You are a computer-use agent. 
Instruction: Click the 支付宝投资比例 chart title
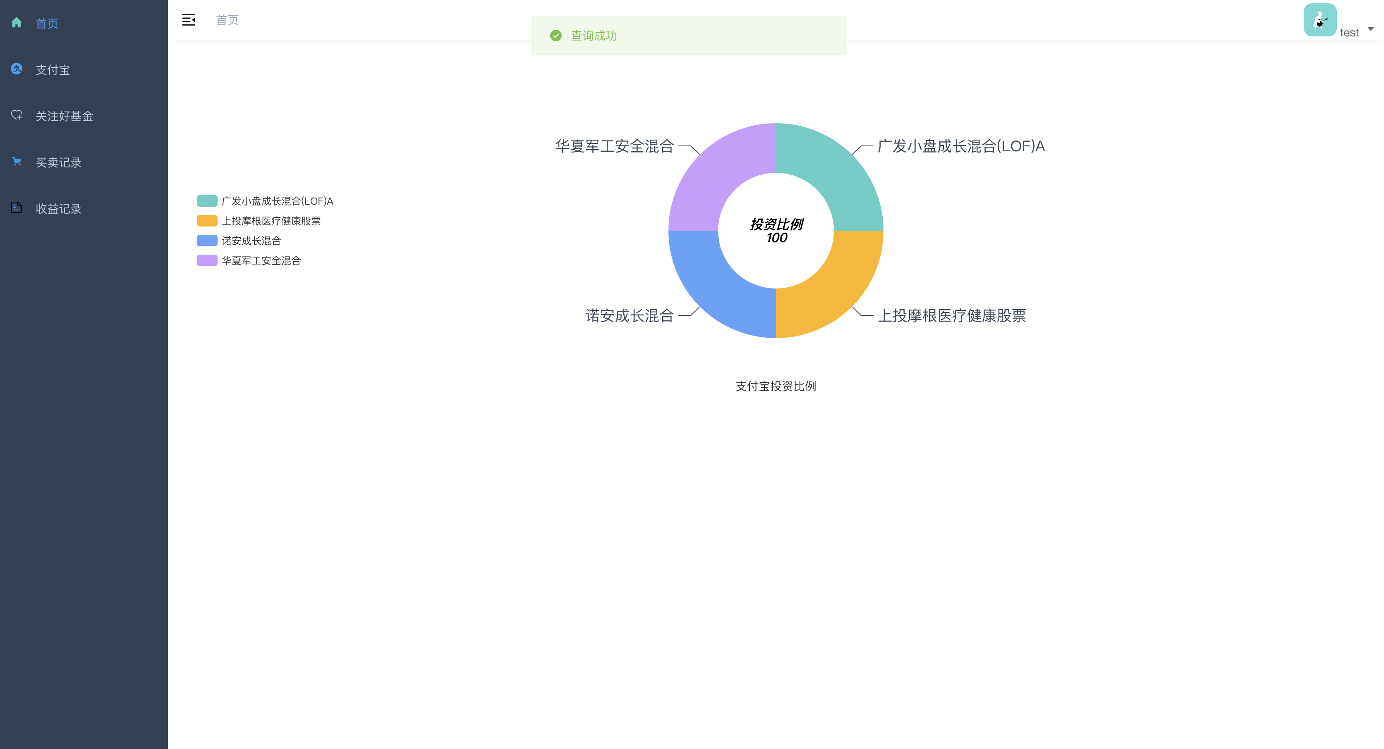[x=776, y=386]
